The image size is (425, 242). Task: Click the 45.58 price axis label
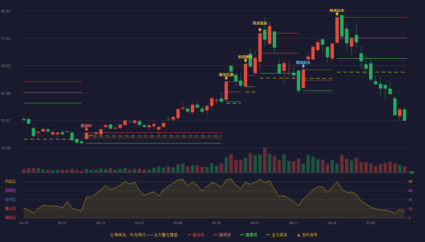tap(6, 148)
